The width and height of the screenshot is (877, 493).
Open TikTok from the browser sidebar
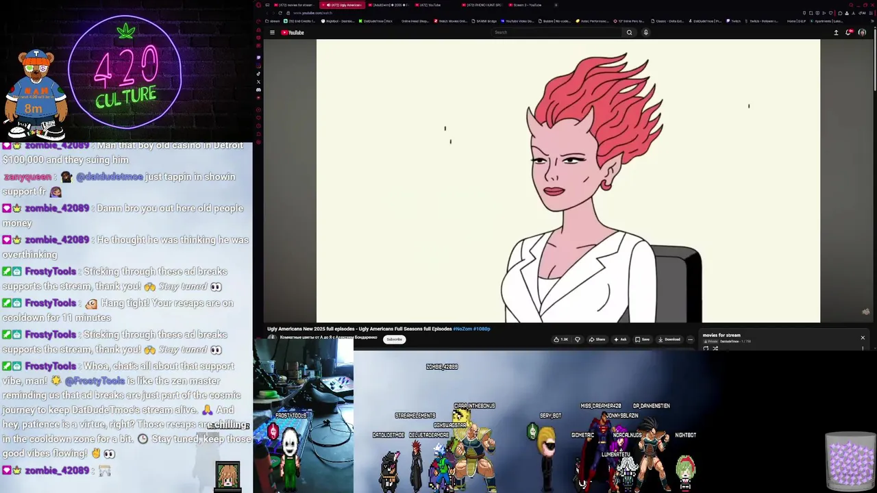coord(258,74)
